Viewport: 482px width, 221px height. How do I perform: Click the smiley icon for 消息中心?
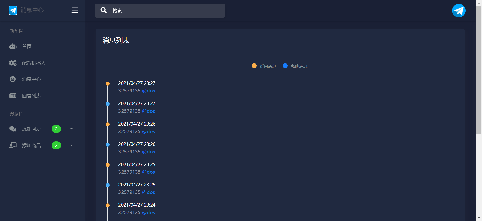tap(13, 79)
